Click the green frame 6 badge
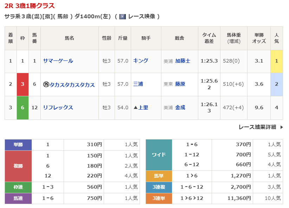The height and width of the screenshot is (208, 289). pos(23,108)
